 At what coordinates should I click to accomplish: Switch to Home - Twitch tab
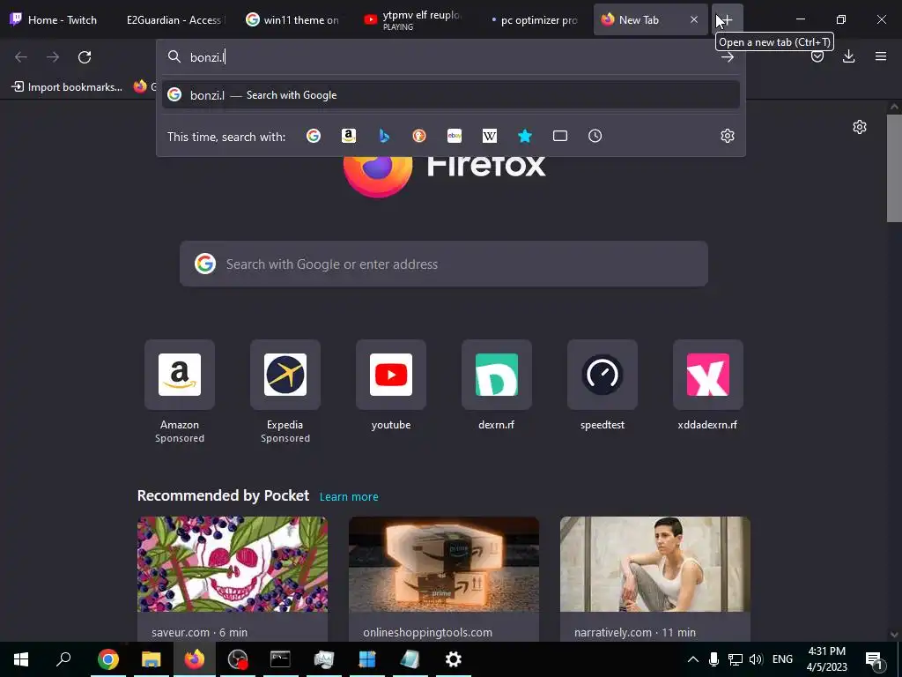tap(56, 19)
